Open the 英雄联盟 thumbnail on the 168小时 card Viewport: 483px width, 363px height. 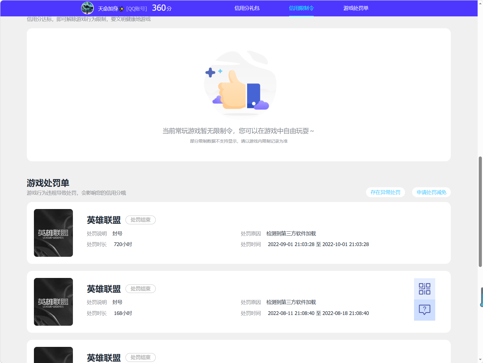pos(53,302)
